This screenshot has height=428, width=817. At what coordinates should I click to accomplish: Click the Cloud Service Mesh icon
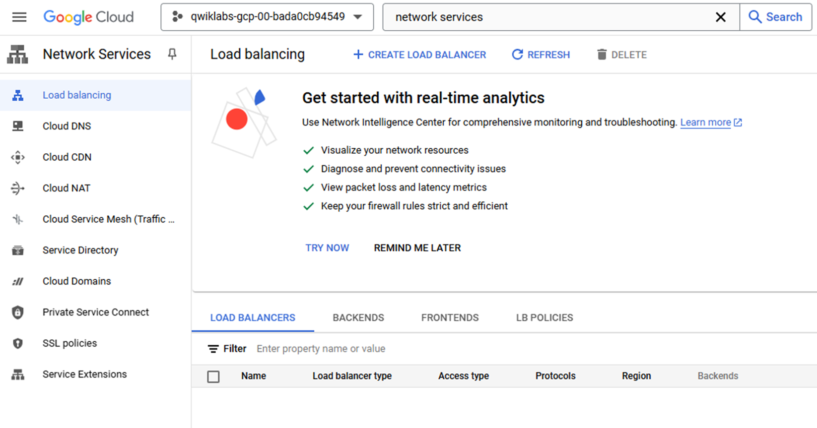(18, 219)
